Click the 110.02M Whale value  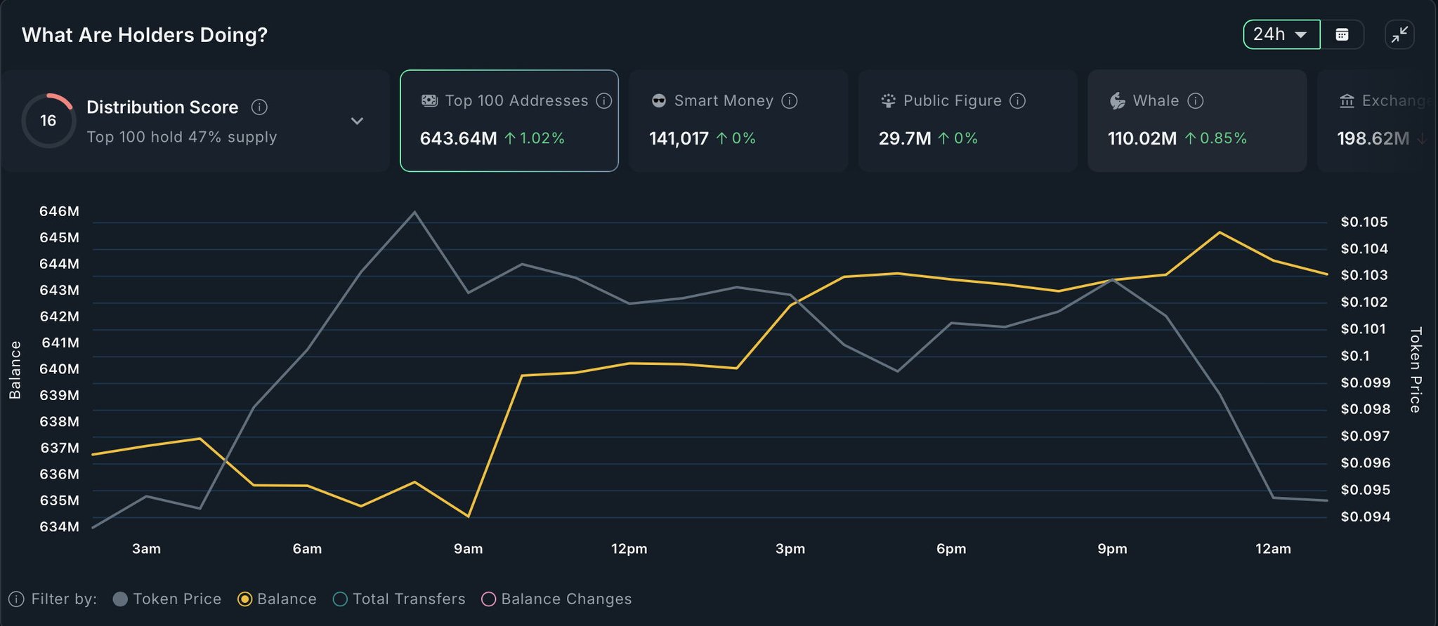tap(1142, 138)
